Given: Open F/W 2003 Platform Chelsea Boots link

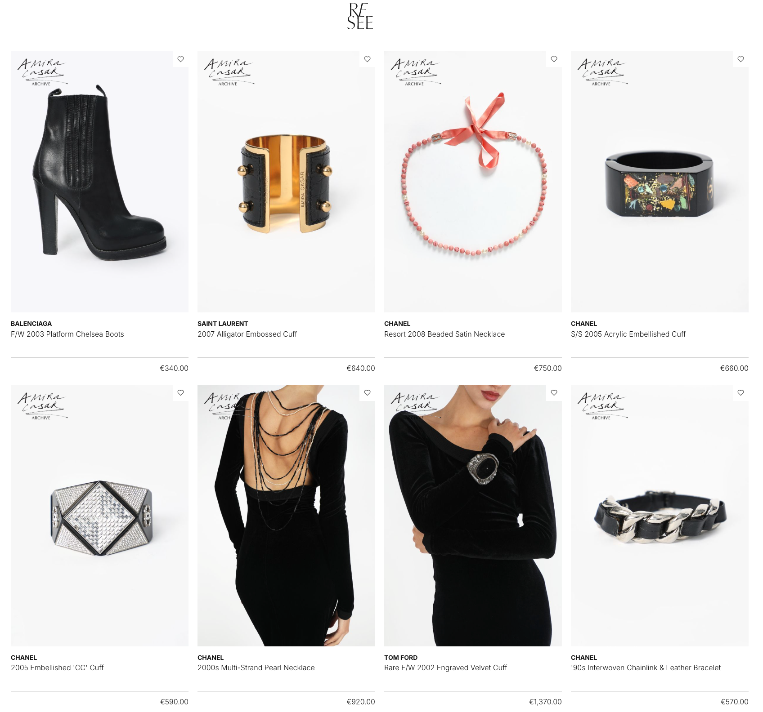Looking at the screenshot, I should (x=67, y=334).
